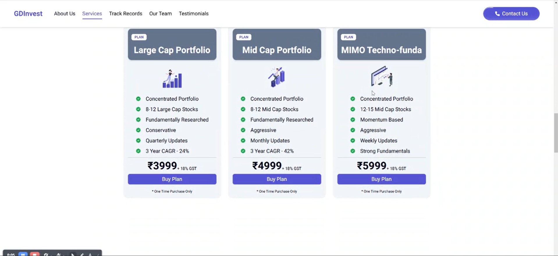Mute the microphone in the recording toolbar

click(x=59, y=254)
